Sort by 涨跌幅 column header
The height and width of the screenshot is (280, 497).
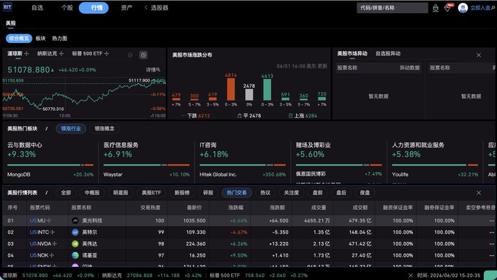click(236, 208)
